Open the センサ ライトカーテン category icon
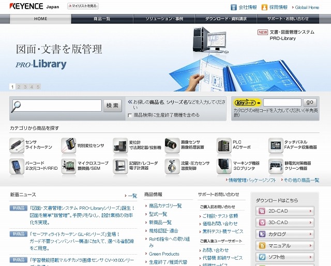The width and height of the screenshot is (331, 266). [17, 145]
